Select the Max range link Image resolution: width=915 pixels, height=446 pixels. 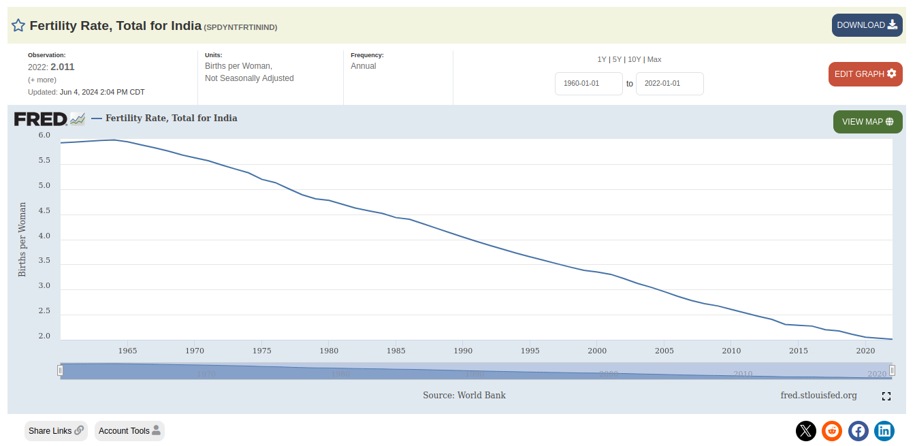(x=654, y=59)
